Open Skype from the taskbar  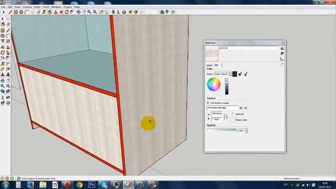pyautogui.click(x=104, y=185)
